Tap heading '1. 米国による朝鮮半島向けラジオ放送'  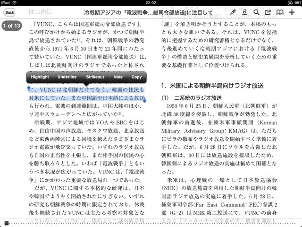click(212, 86)
